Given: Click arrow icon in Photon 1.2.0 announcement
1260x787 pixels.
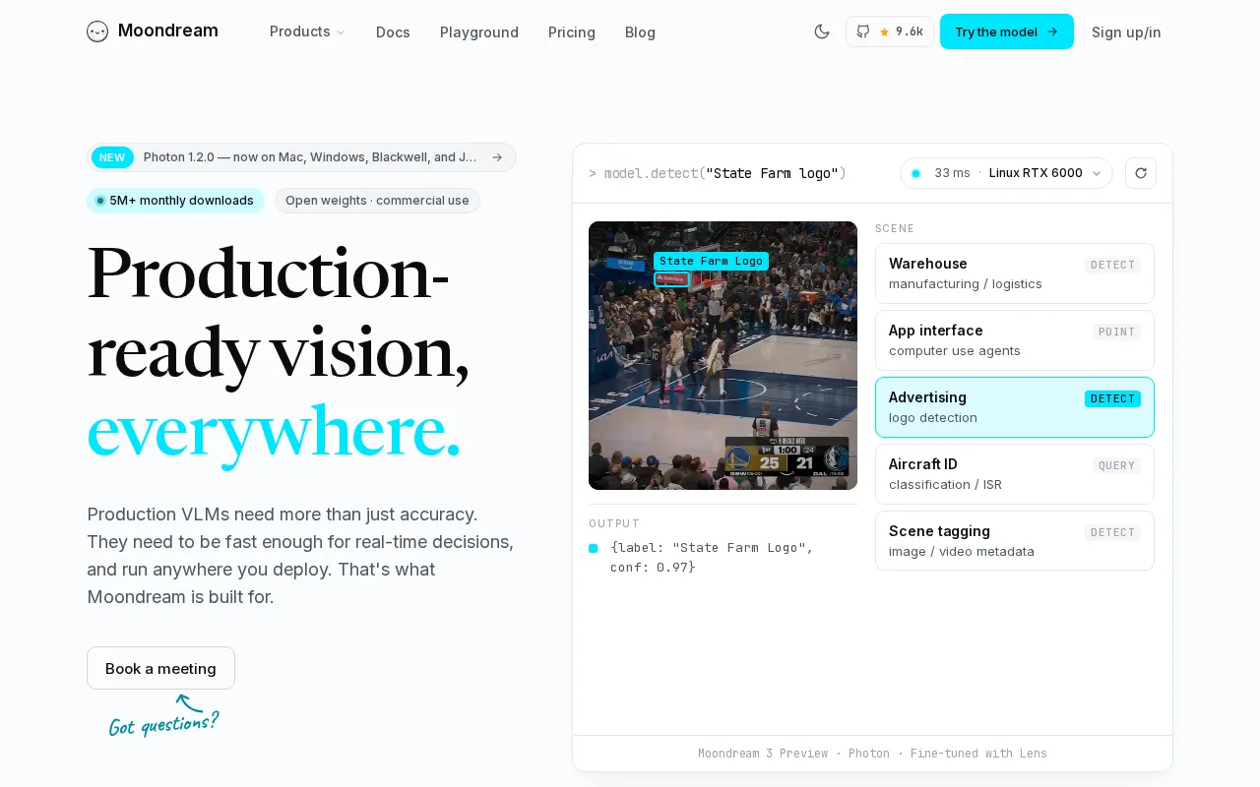Looking at the screenshot, I should coord(497,157).
